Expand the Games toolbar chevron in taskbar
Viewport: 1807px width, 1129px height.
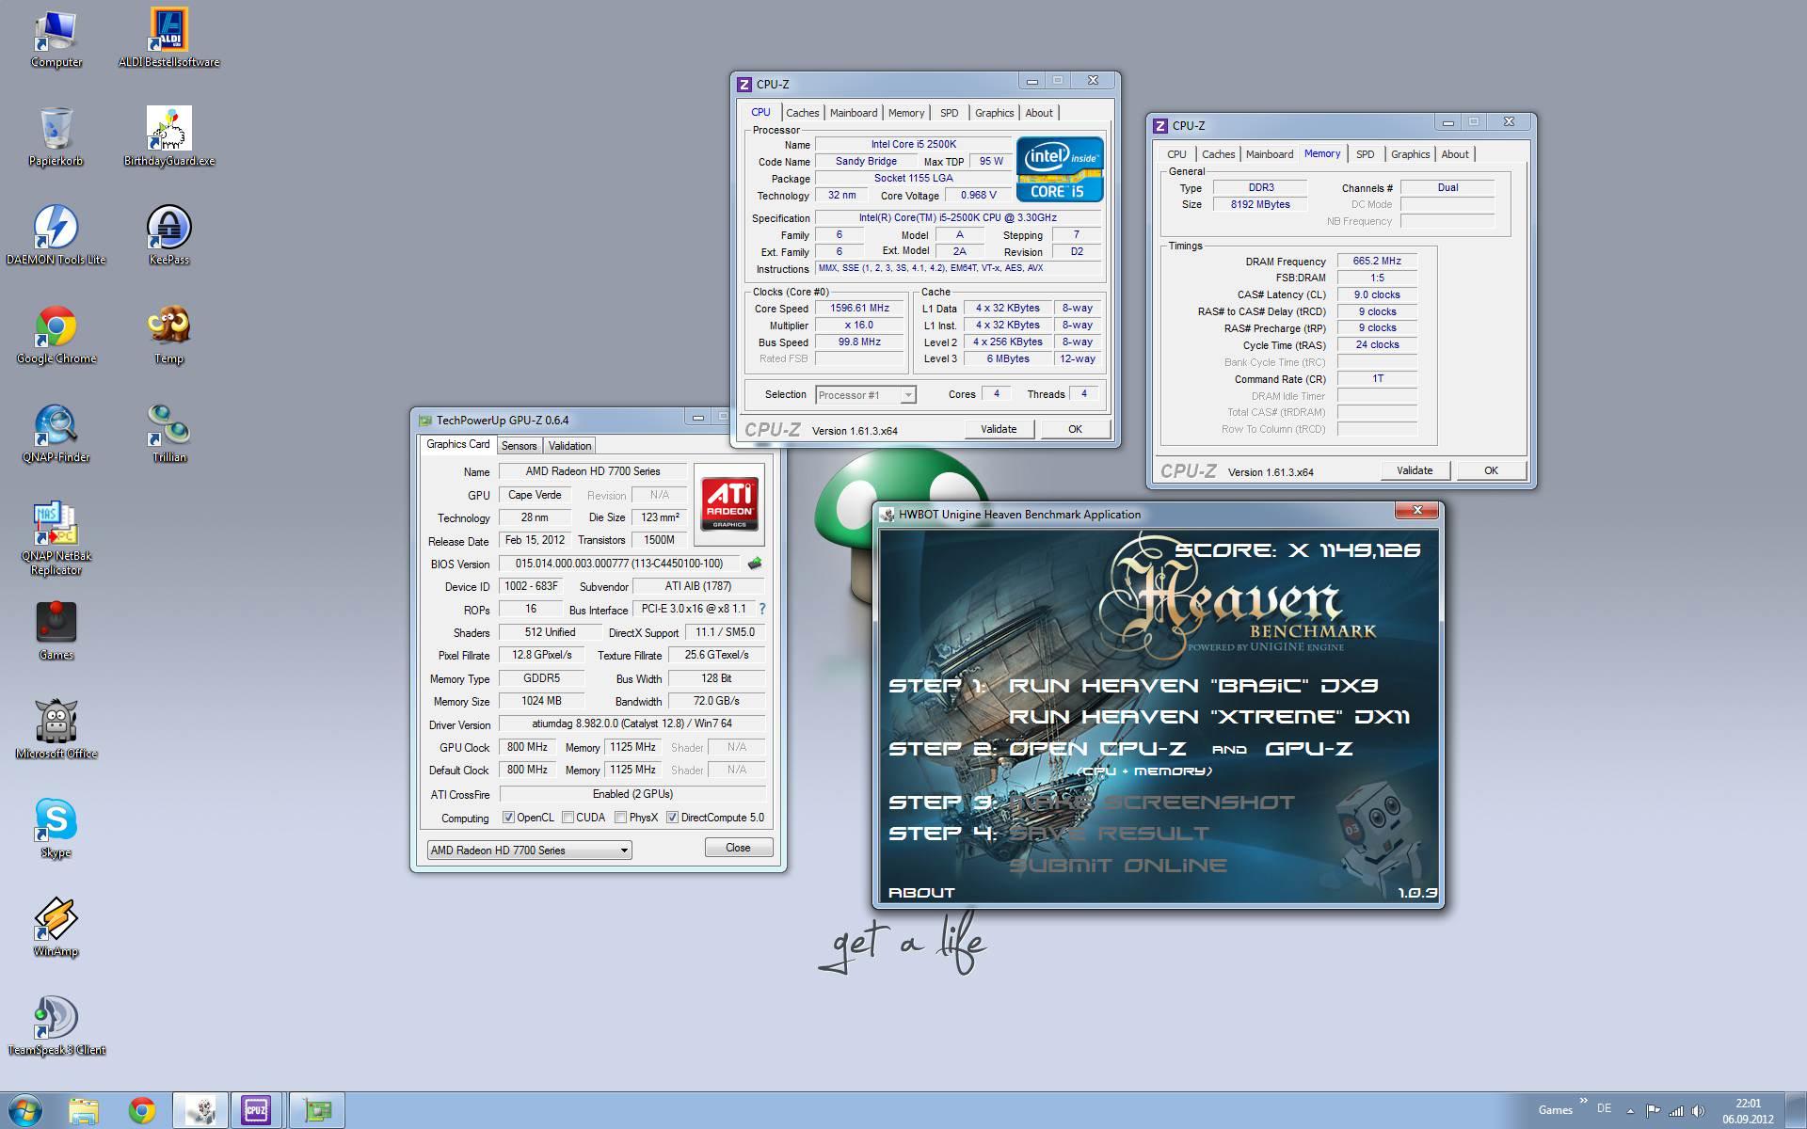1583,1102
